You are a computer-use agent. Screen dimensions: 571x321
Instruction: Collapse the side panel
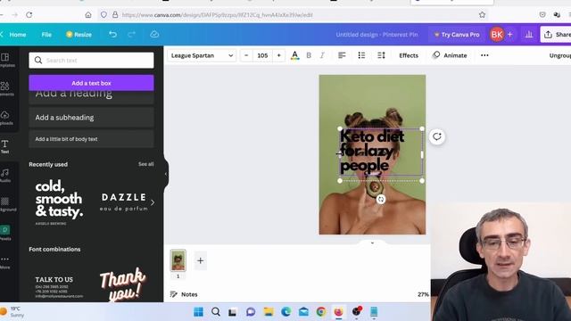coord(166,174)
